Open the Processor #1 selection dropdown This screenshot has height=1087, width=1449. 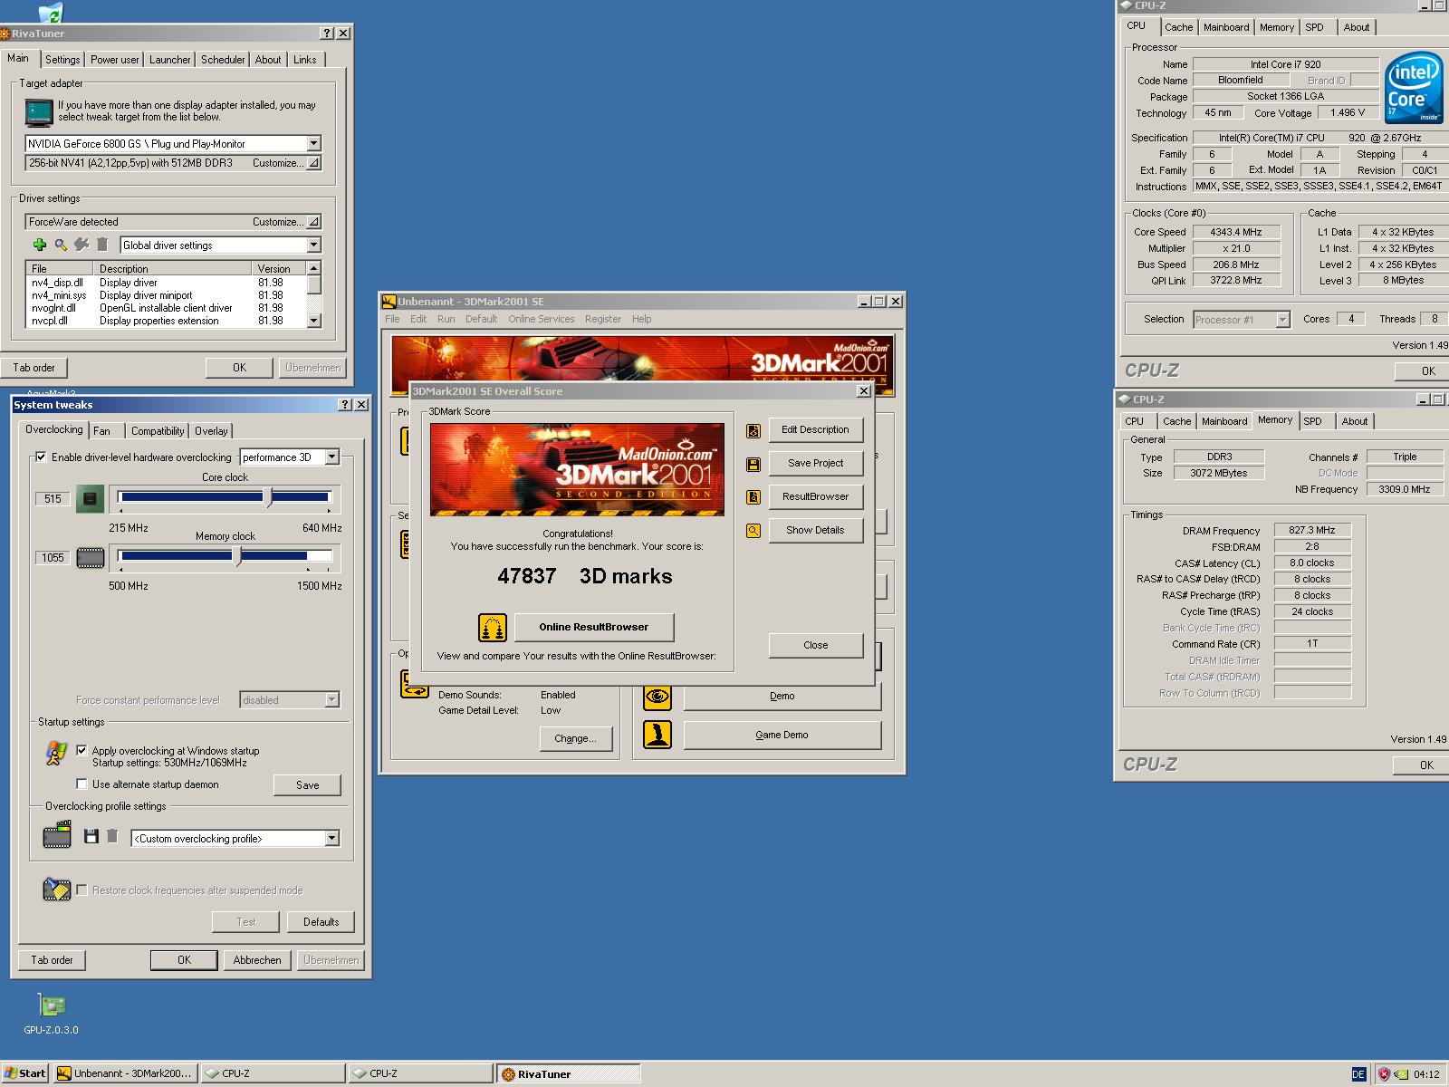point(1282,320)
